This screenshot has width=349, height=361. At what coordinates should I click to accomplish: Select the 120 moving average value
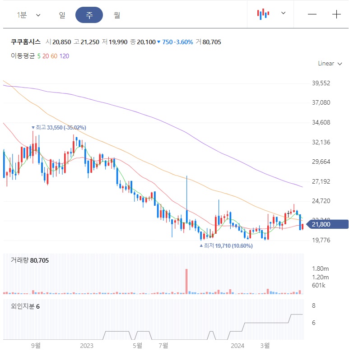64,56
